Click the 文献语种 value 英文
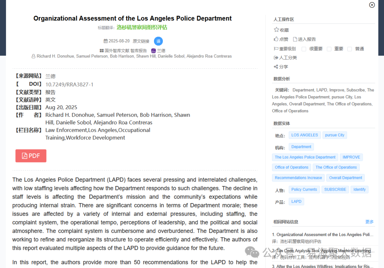 (50, 100)
